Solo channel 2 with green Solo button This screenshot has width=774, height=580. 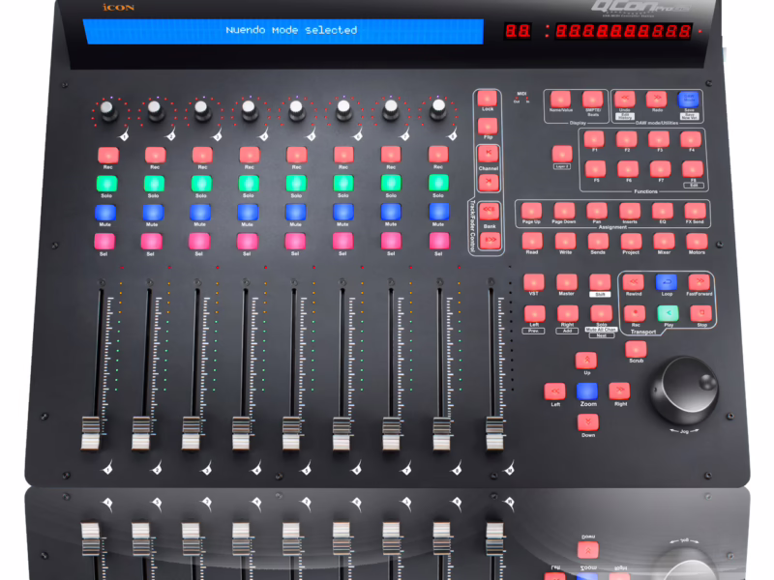[154, 184]
